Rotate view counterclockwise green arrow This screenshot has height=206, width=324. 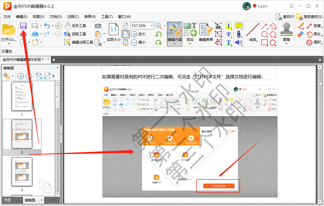[x=159, y=34]
